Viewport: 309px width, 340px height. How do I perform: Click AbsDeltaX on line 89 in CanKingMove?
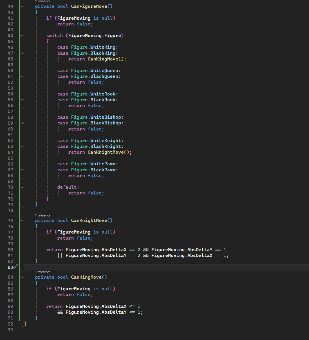(x=114, y=306)
